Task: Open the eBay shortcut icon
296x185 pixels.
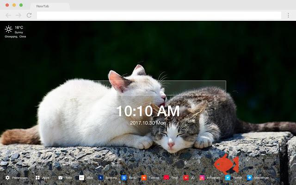Action: pyautogui.click(x=81, y=178)
